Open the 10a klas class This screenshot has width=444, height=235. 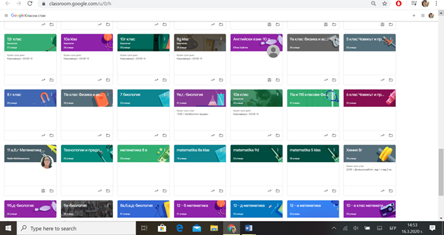[70, 39]
